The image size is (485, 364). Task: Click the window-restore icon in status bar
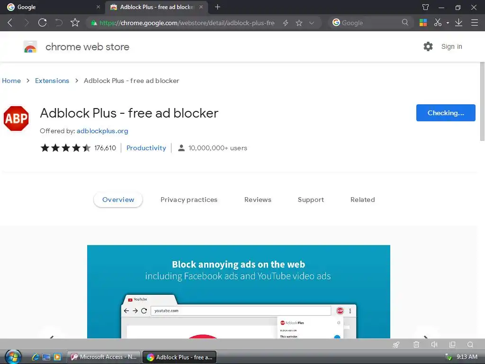click(x=452, y=345)
